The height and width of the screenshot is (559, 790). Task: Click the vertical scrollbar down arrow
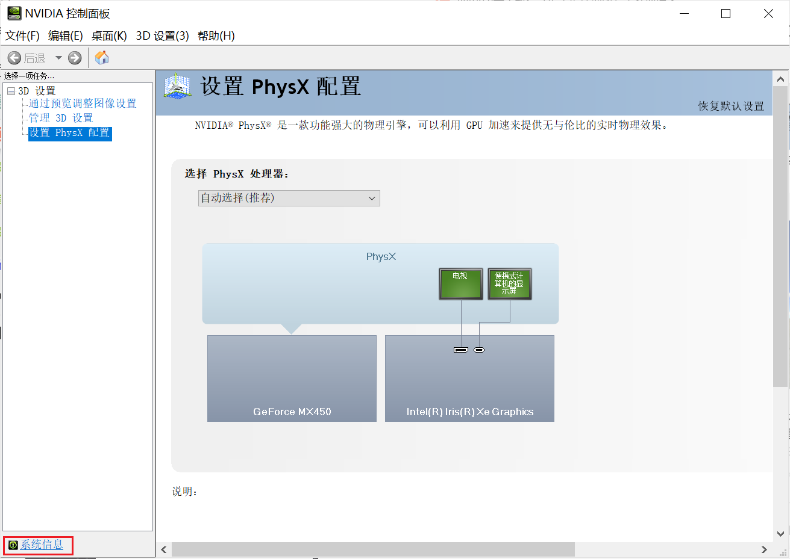click(780, 534)
